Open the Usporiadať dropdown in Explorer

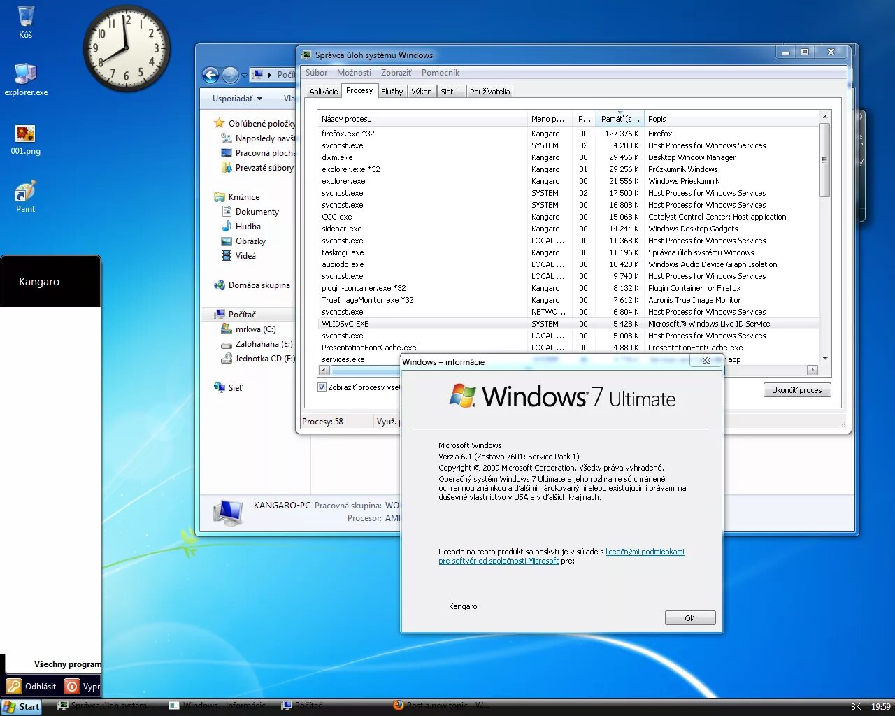pyautogui.click(x=238, y=99)
